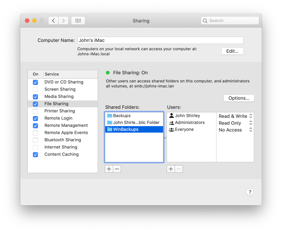Enable the Printer Sharing checkbox

(35, 111)
